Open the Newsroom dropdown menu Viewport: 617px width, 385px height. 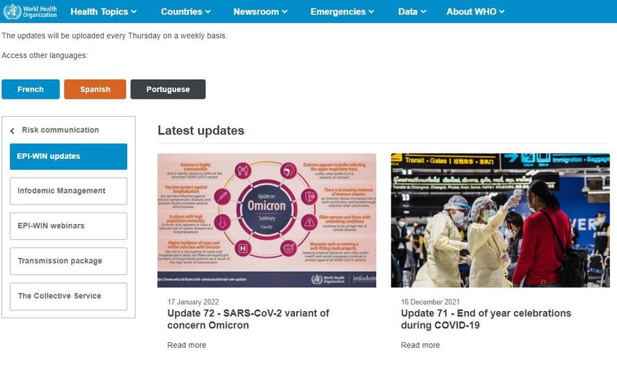260,12
